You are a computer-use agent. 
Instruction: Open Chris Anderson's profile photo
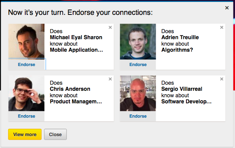pos(26,93)
